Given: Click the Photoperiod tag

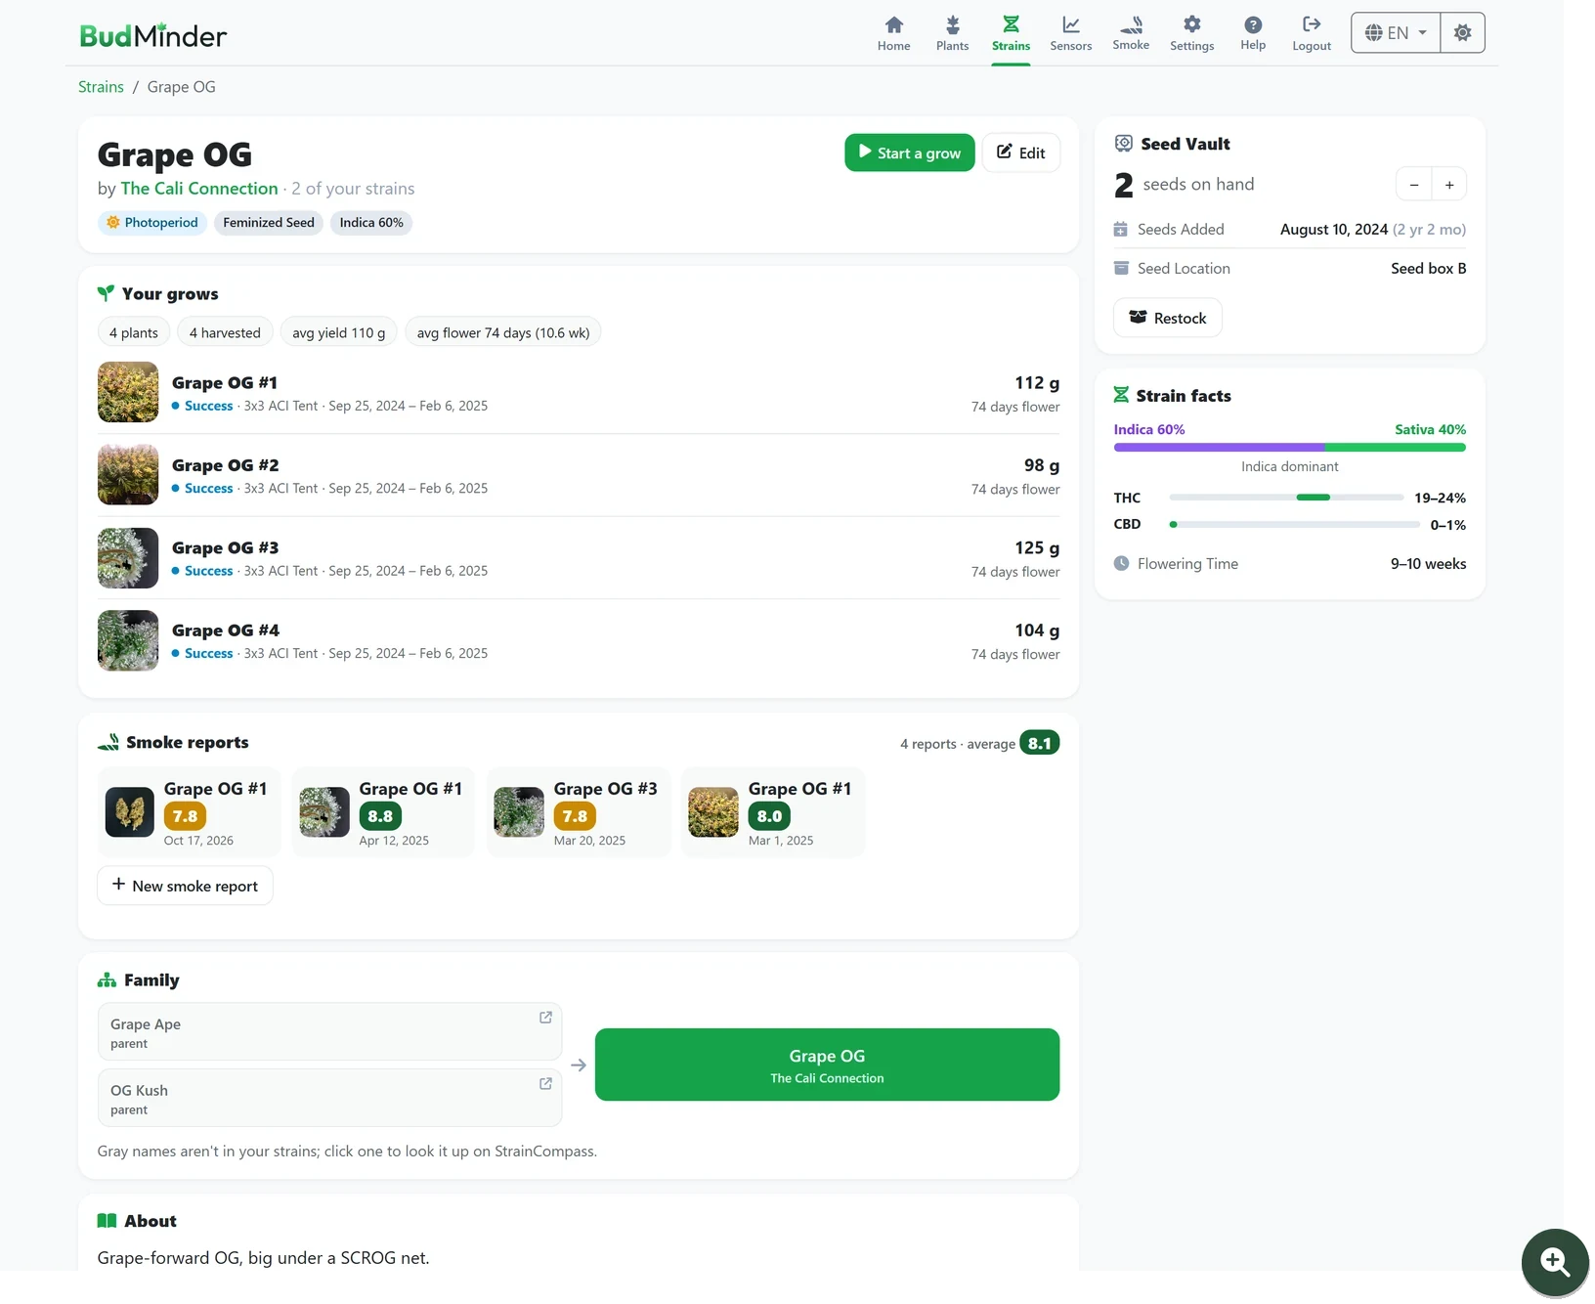Looking at the screenshot, I should 151,223.
